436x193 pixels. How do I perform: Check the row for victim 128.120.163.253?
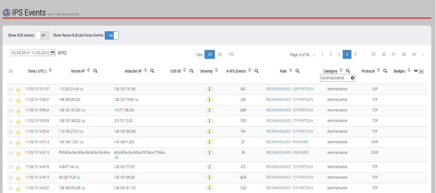point(11,110)
